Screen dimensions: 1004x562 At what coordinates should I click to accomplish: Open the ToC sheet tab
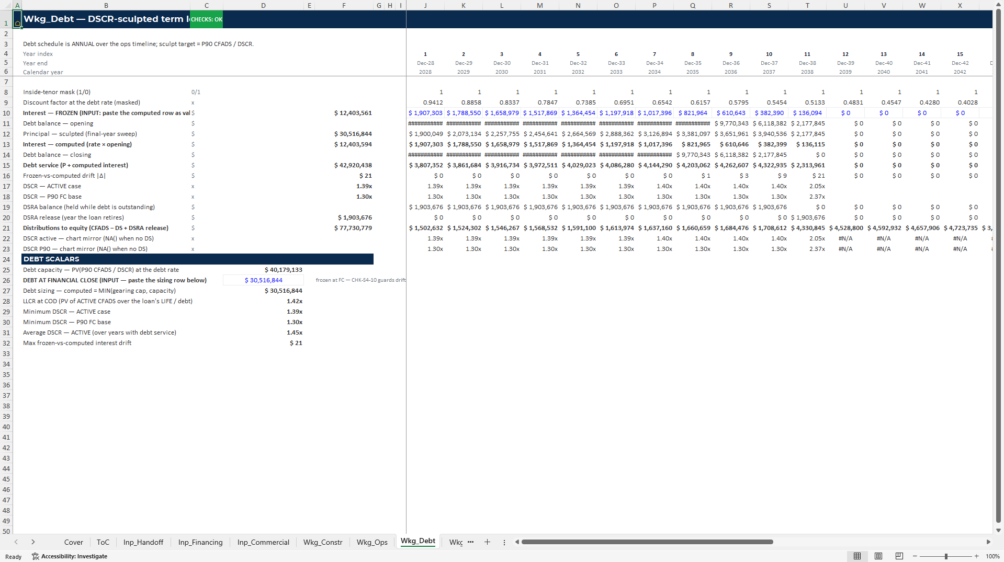103,542
